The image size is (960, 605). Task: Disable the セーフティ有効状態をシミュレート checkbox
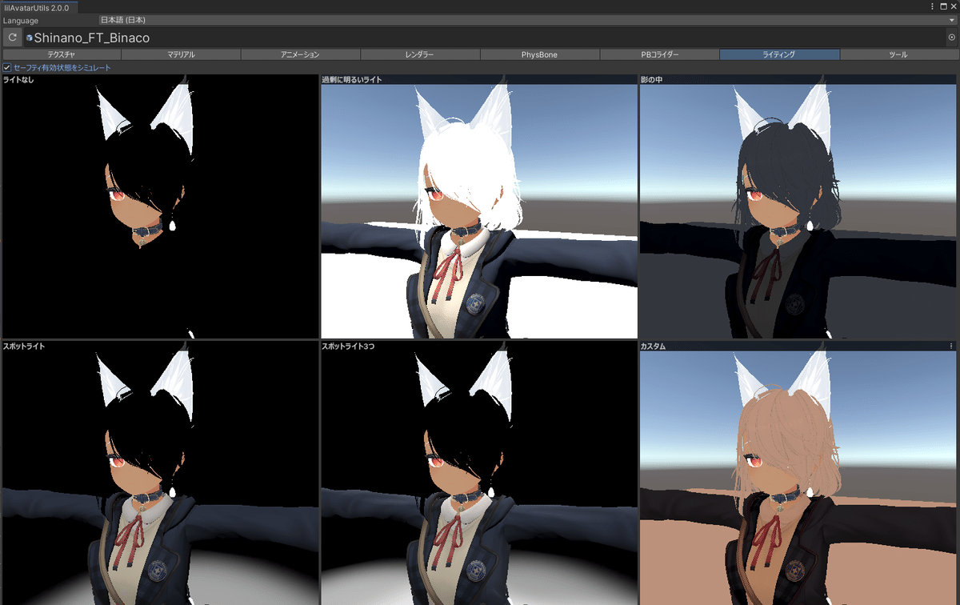coord(6,67)
